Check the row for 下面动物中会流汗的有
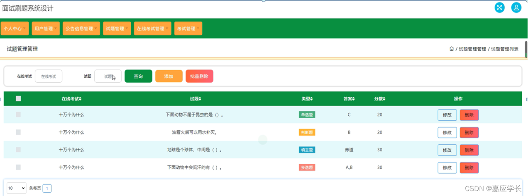This screenshot has width=528, height=196. click(x=18, y=167)
